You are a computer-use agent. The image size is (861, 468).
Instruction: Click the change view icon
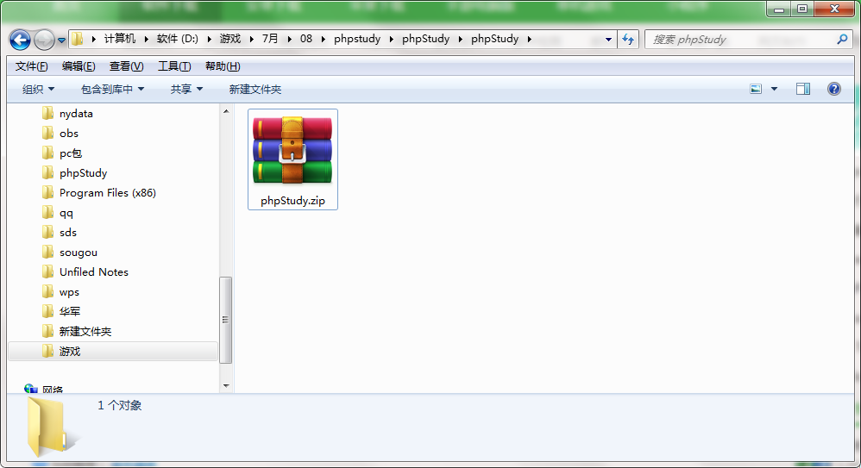756,89
